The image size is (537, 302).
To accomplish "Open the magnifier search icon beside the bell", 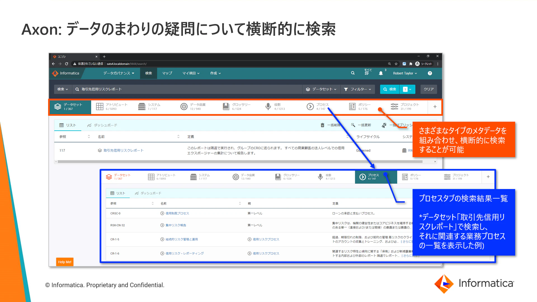I will click(353, 73).
